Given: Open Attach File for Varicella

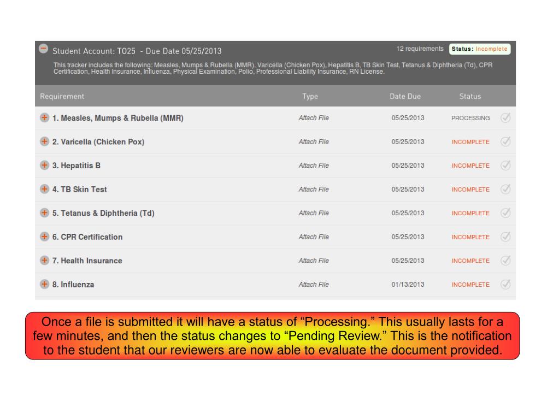Looking at the screenshot, I should point(314,142).
